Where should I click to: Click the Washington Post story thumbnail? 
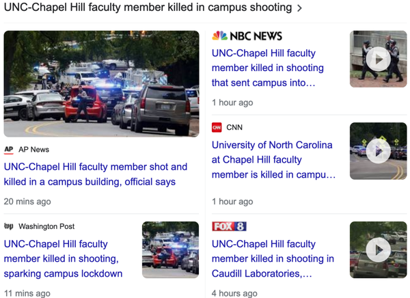(170, 250)
